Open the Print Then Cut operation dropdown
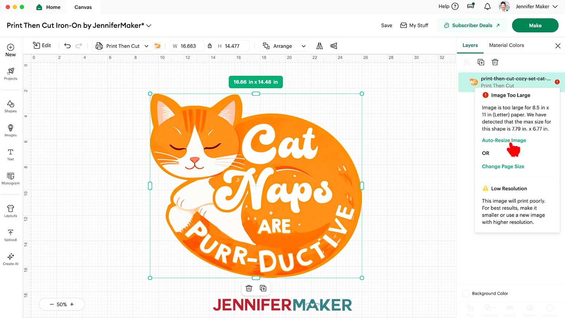 [x=122, y=46]
